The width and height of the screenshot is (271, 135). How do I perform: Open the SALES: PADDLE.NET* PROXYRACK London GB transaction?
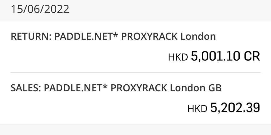(135, 98)
